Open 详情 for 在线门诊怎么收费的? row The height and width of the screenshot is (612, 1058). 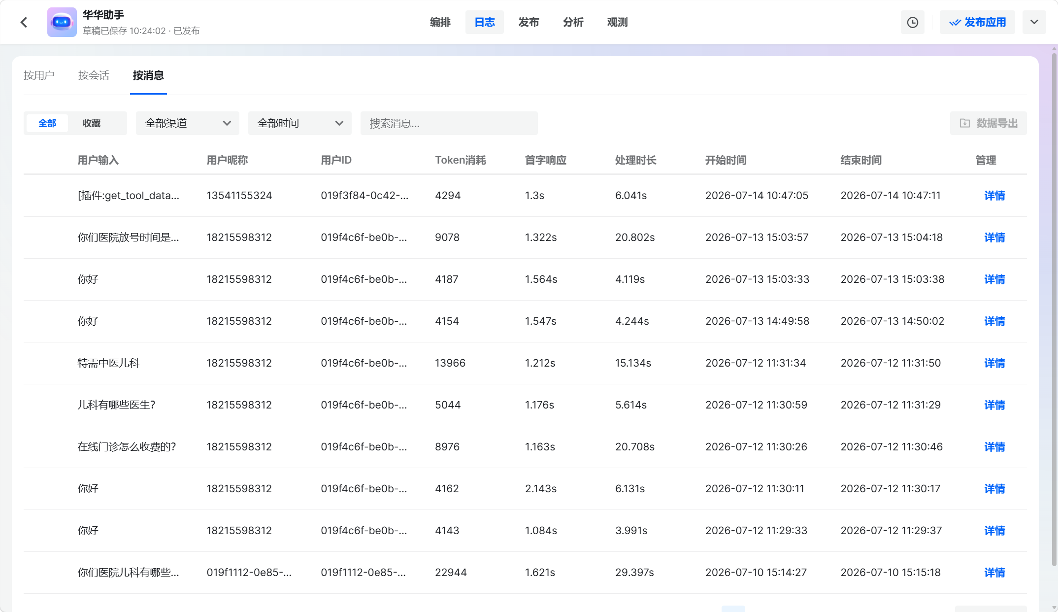[994, 447]
